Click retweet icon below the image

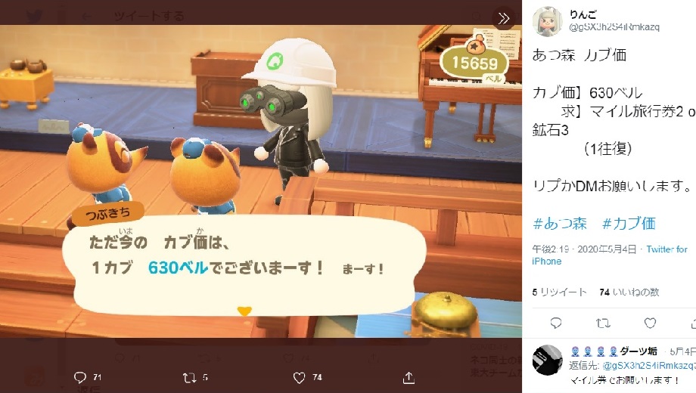[190, 377]
